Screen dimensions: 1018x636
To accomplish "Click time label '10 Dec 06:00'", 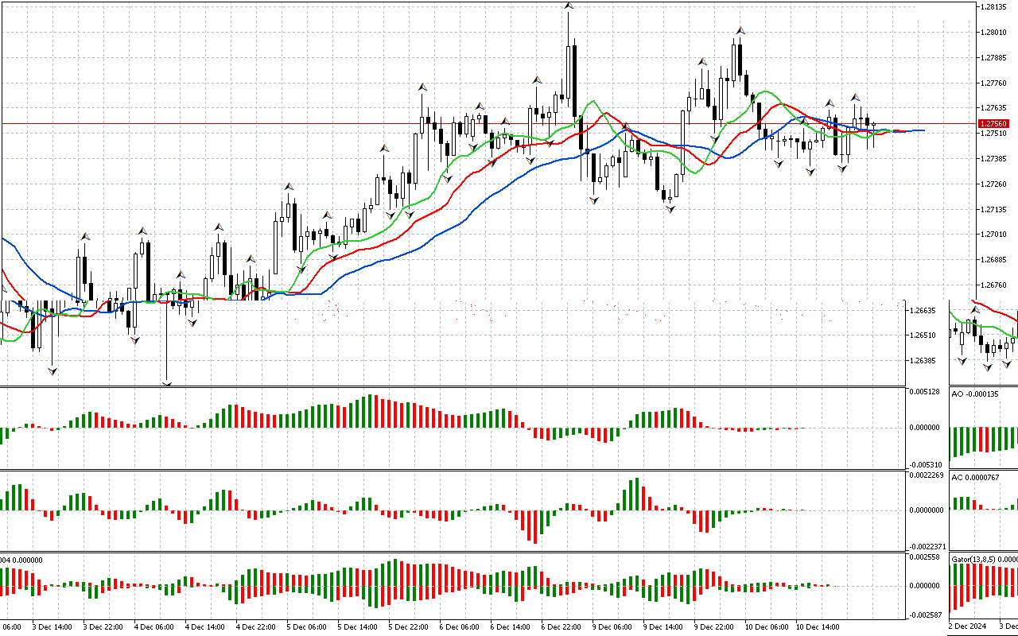I will 767,627.
